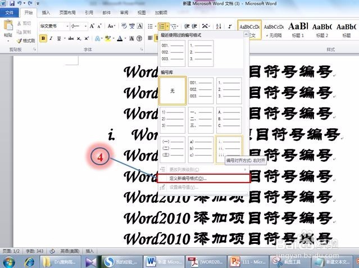Screen dimensions: 359x268
Task: Expand the Font dialog launcher
Action: 141,49
